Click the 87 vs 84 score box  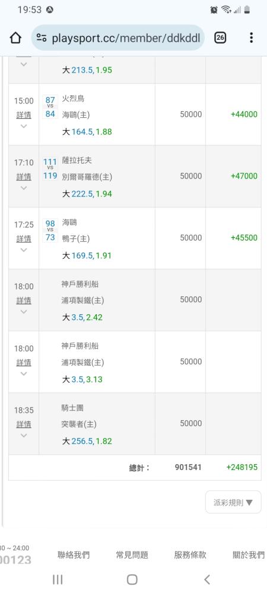pyautogui.click(x=50, y=107)
